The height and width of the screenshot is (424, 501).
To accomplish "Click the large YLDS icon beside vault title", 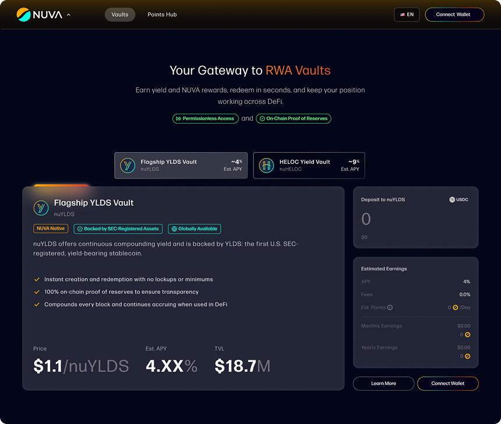I will tap(41, 208).
